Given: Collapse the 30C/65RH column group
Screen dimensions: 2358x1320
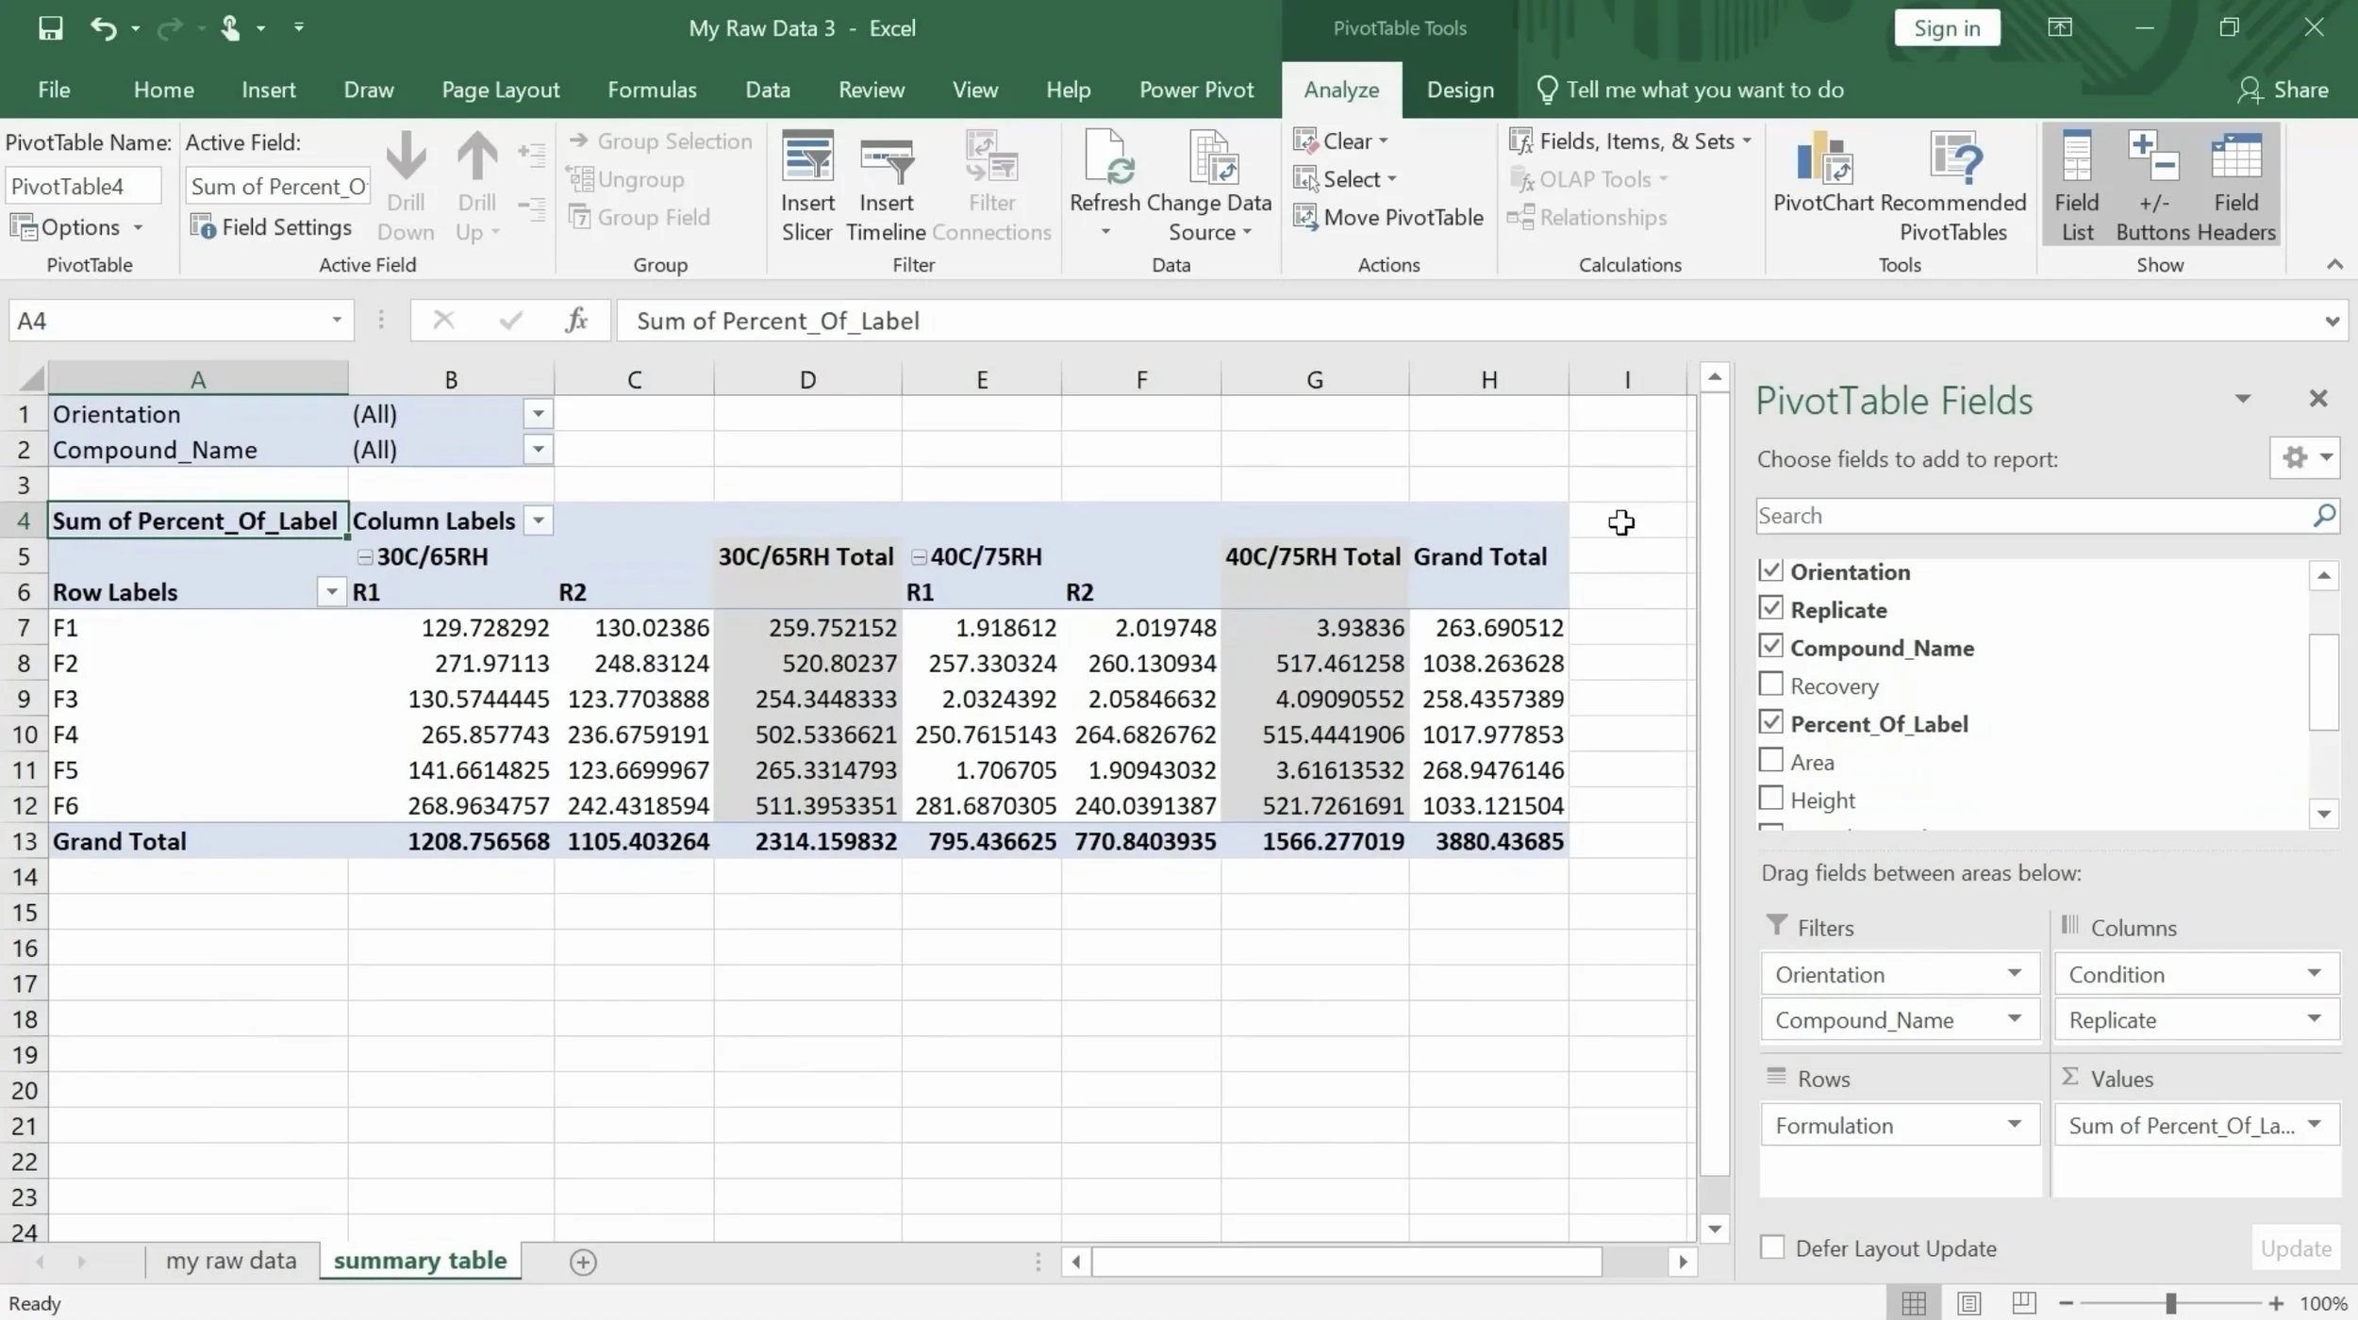Looking at the screenshot, I should pyautogui.click(x=365, y=557).
